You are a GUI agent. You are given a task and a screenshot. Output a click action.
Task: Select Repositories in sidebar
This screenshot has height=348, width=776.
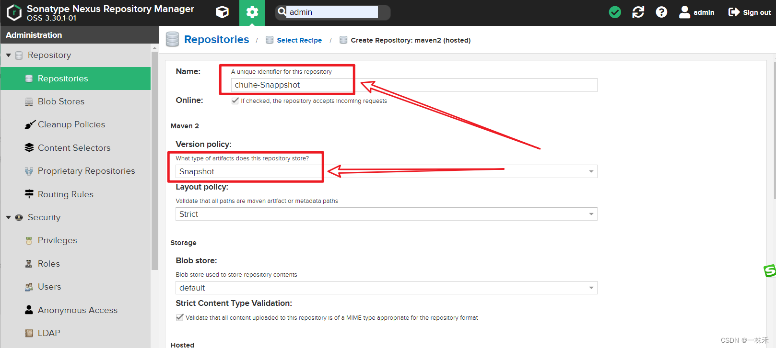click(75, 79)
